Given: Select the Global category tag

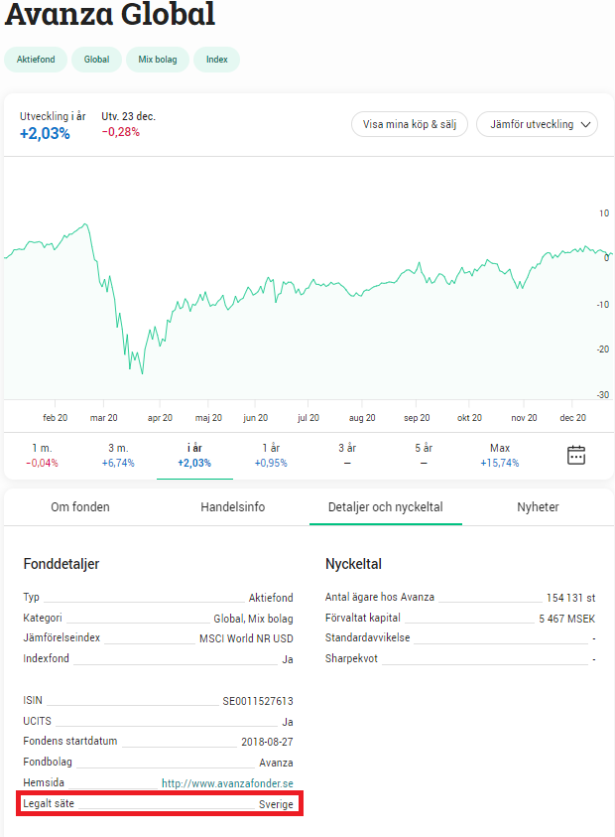Looking at the screenshot, I should click(96, 60).
